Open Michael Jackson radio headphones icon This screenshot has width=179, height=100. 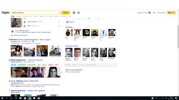tap(13, 32)
